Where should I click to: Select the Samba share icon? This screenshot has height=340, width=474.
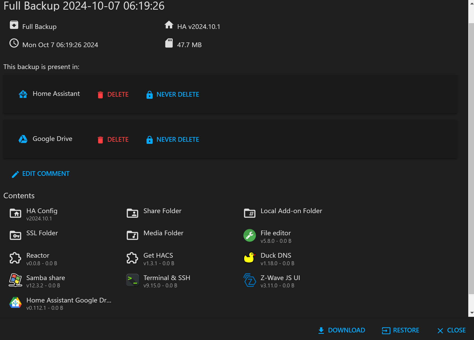point(15,280)
